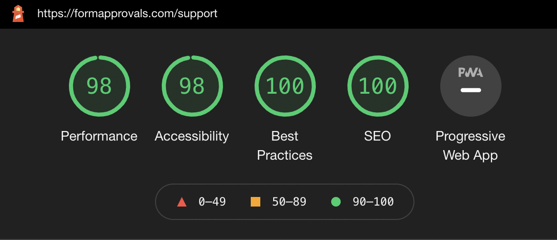Screen dimensions: 557x240
Task: Click the SEO category label
Action: click(378, 136)
